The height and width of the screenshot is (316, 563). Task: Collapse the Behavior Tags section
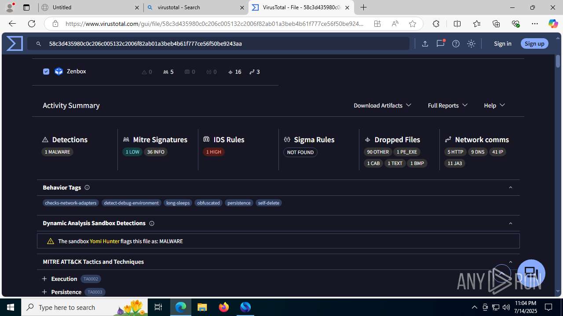[511, 187]
